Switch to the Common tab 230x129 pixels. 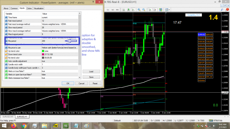tap(14, 8)
